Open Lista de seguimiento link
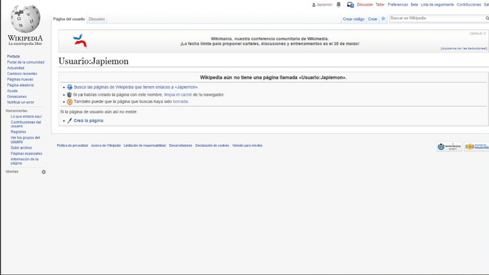The width and height of the screenshot is (489, 275). click(x=437, y=5)
